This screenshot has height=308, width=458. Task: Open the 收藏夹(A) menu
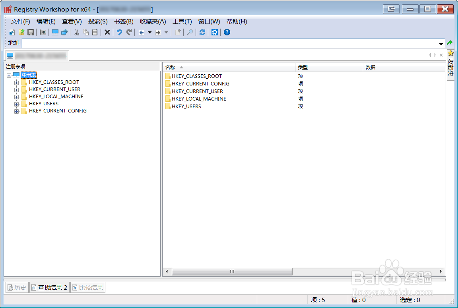pos(153,21)
